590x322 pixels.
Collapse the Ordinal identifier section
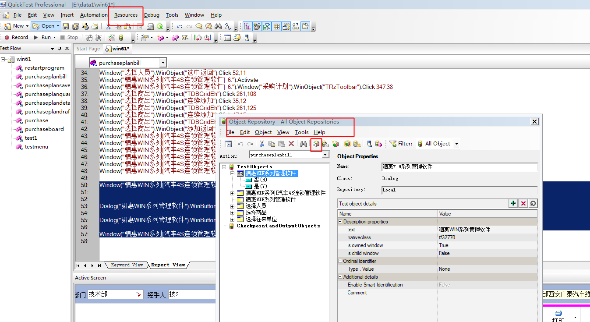click(340, 261)
